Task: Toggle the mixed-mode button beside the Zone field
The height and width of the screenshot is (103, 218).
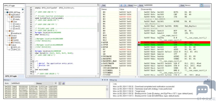Action: [x=202, y=5]
